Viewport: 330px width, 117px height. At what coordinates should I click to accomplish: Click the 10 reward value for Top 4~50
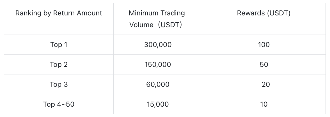(x=264, y=104)
